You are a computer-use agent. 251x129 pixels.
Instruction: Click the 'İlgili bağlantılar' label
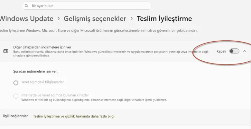[15, 116]
